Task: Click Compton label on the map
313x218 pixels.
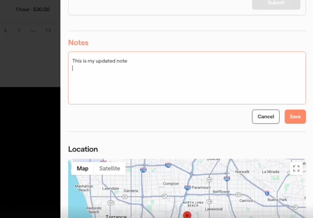Action: (171, 184)
